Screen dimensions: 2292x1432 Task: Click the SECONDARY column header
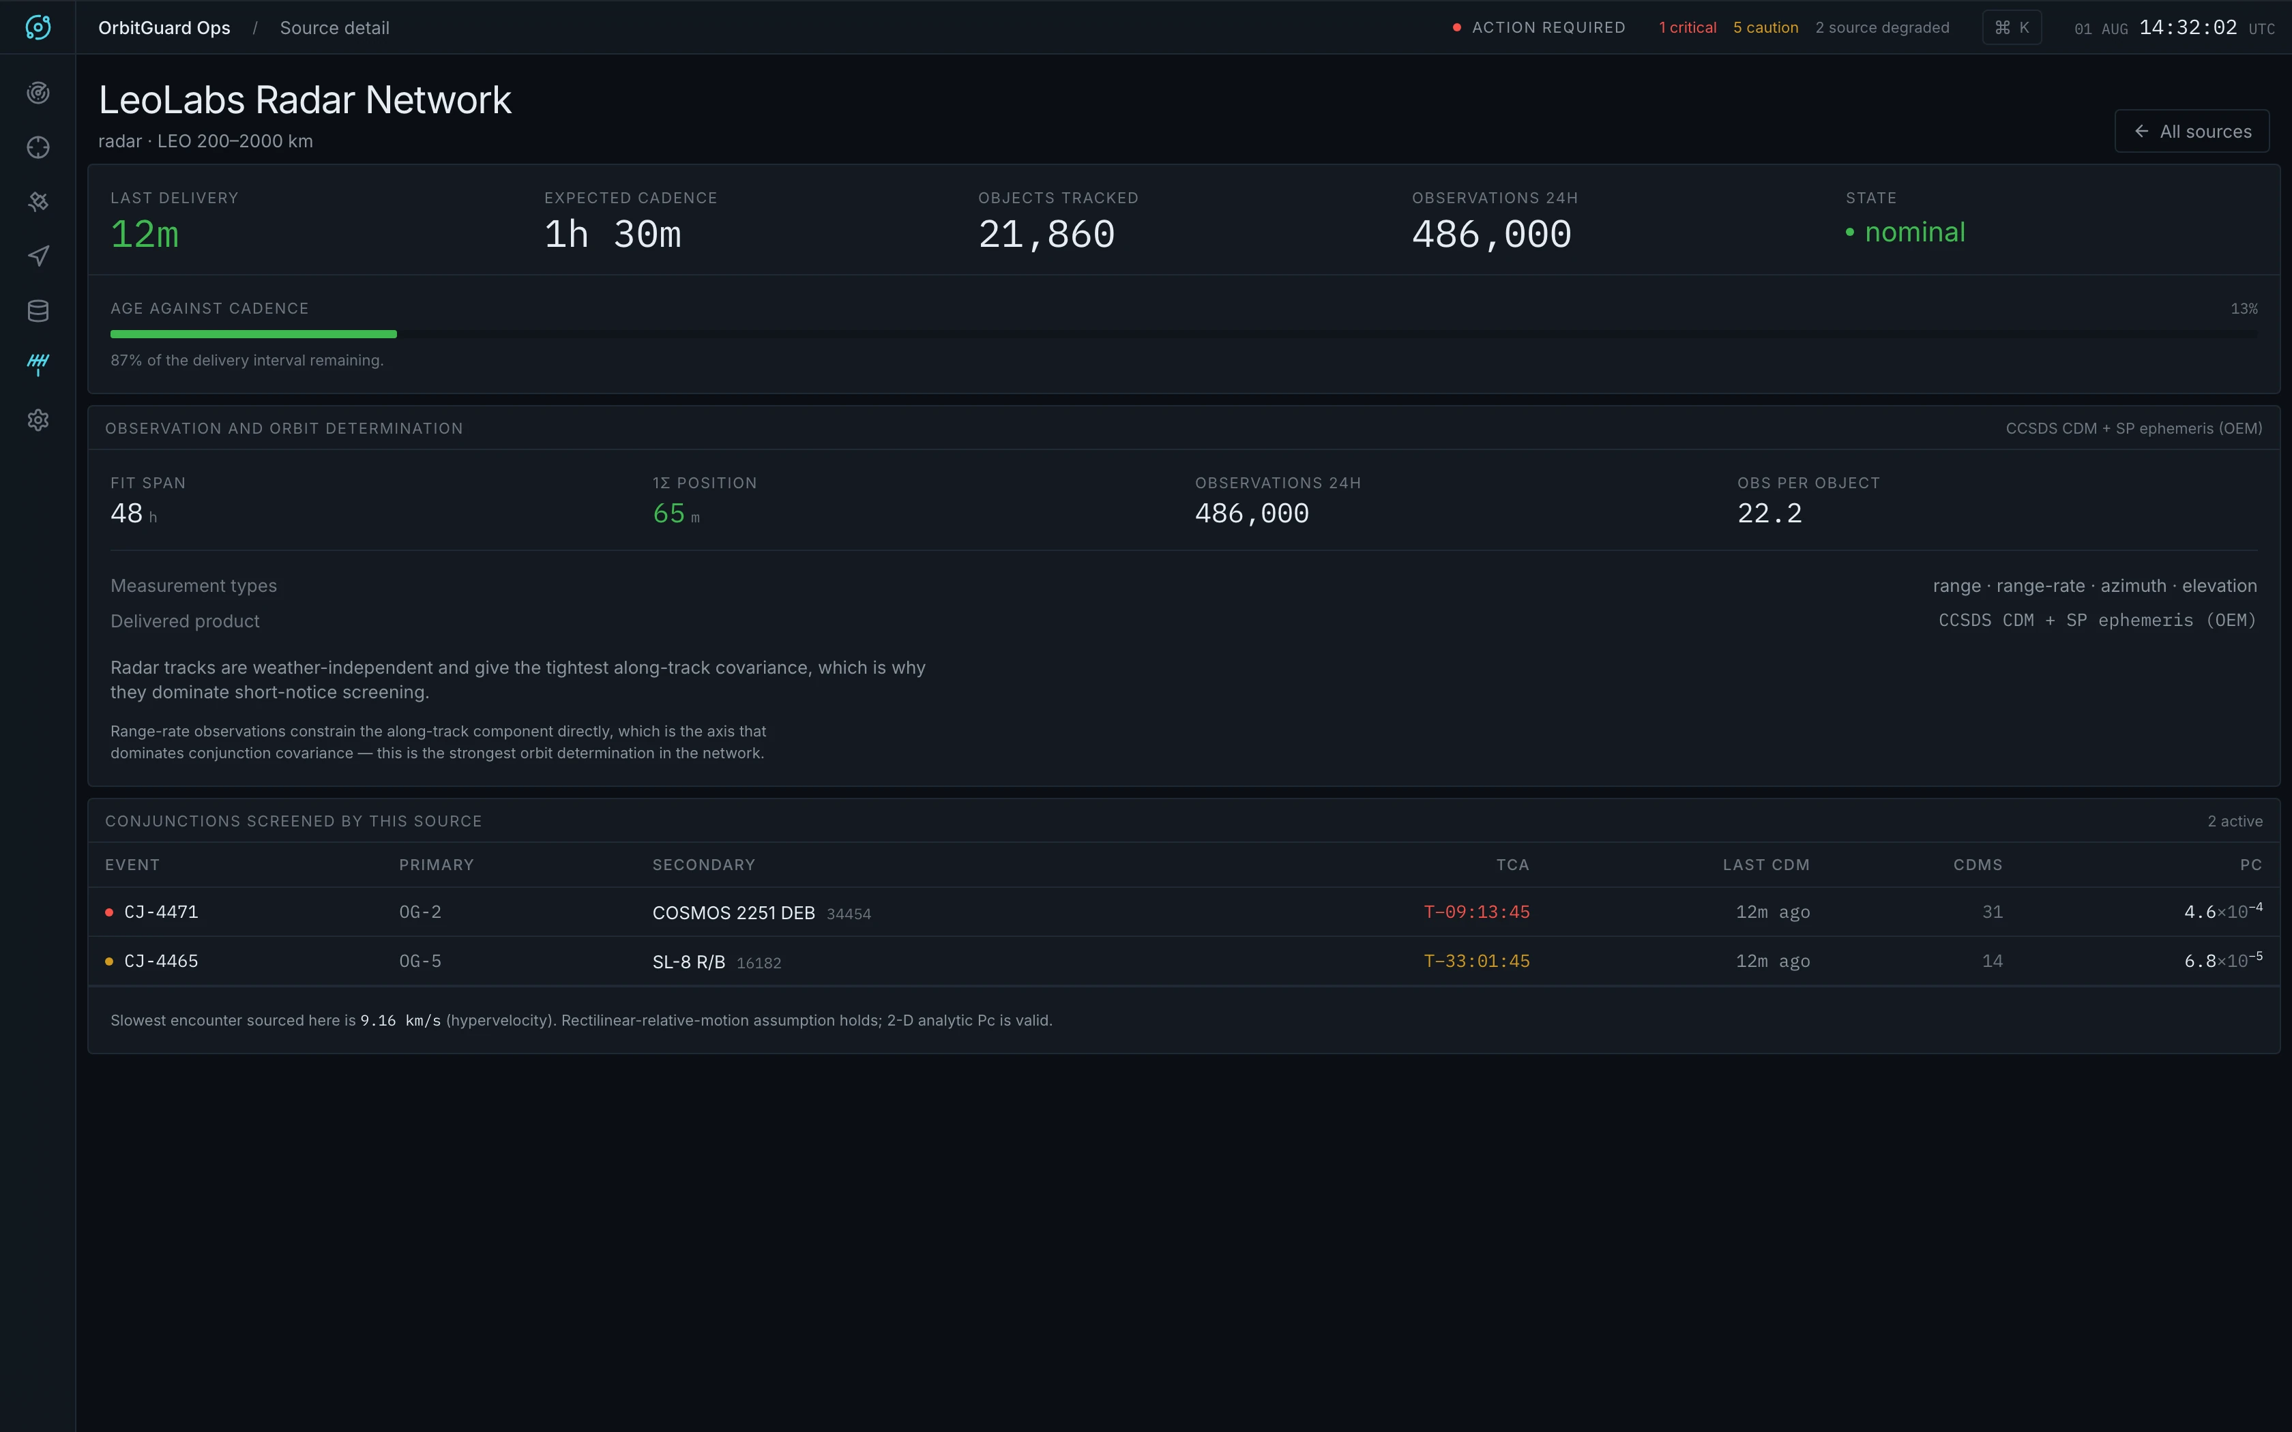point(704,865)
